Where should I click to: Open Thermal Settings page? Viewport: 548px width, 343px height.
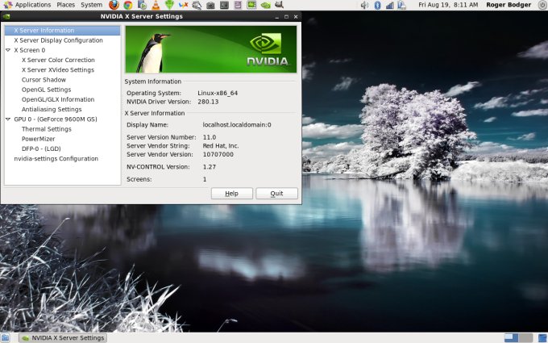[x=46, y=129]
